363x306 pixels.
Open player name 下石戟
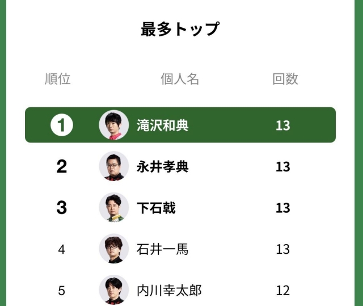click(156, 208)
